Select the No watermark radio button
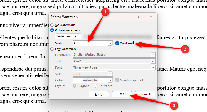The width and height of the screenshot is (207, 112). pyautogui.click(x=52, y=25)
